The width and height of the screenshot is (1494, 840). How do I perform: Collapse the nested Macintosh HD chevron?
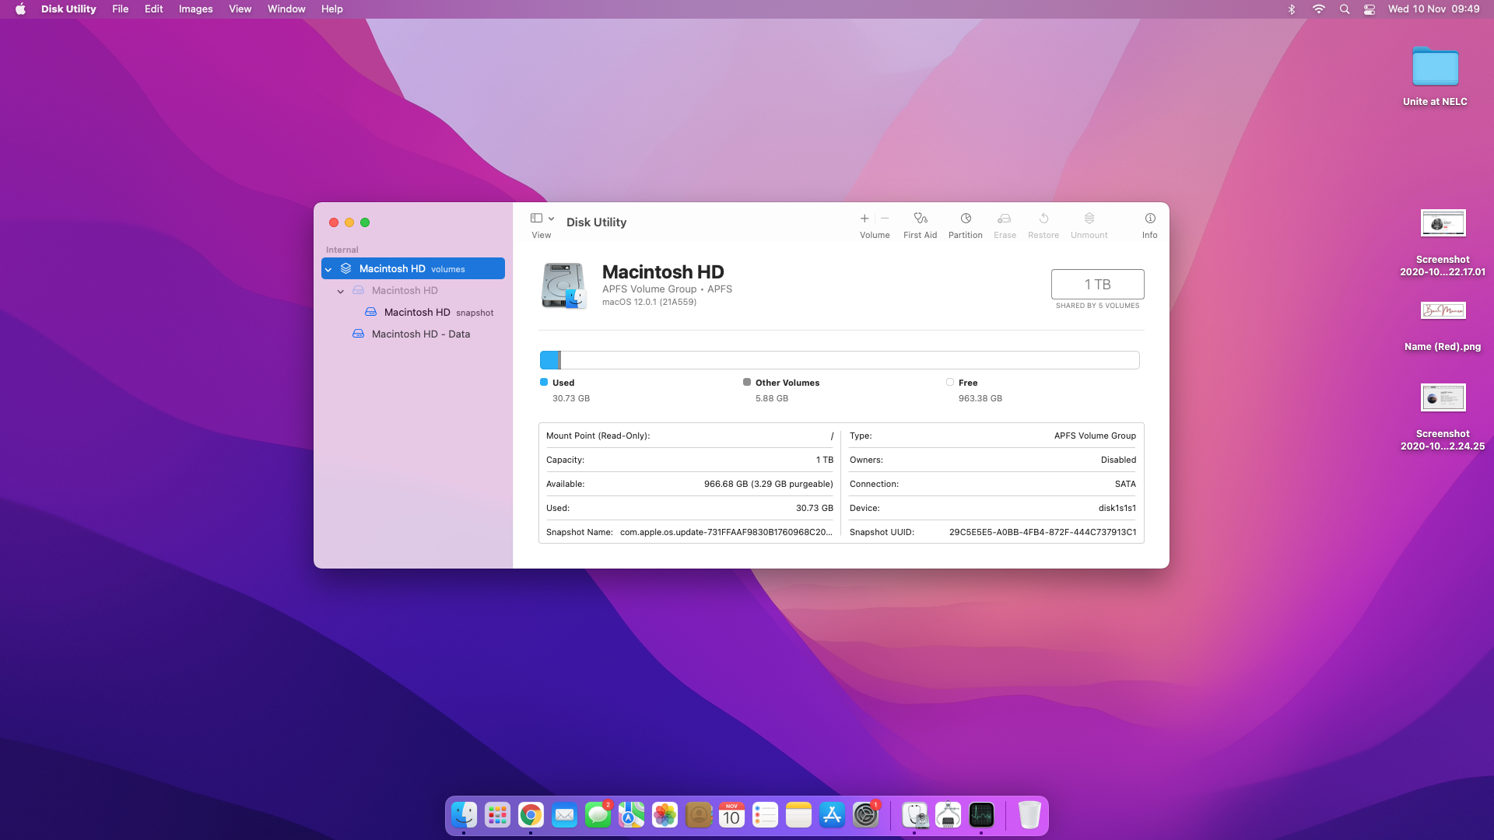[341, 291]
